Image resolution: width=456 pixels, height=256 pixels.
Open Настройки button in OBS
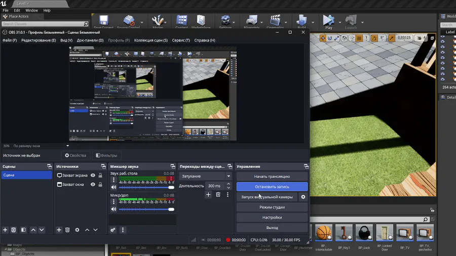click(272, 218)
